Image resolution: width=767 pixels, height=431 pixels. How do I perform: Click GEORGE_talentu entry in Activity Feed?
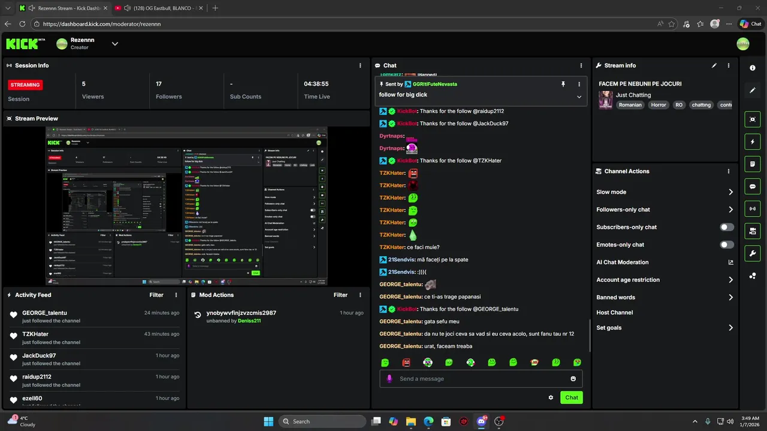(x=95, y=316)
